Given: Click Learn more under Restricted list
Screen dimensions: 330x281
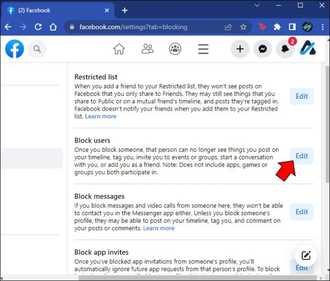Looking at the screenshot, I should pos(100,116).
